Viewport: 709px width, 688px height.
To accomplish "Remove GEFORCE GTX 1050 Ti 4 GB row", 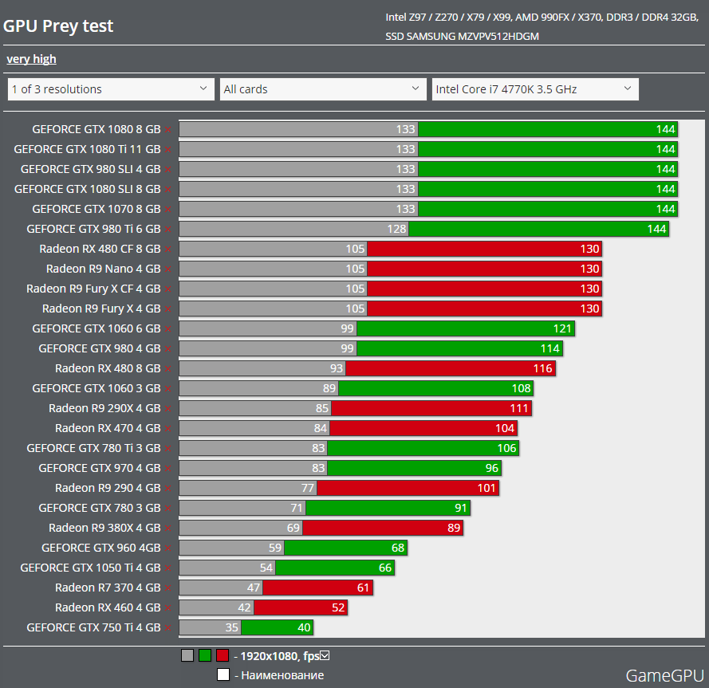I will tap(167, 568).
